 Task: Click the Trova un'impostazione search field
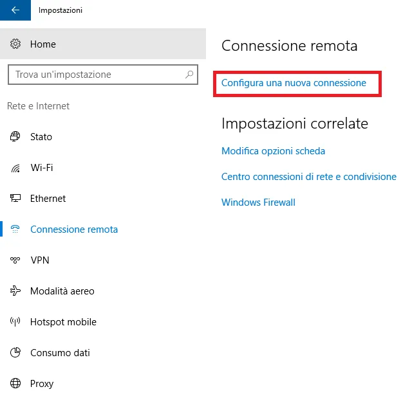(97, 75)
